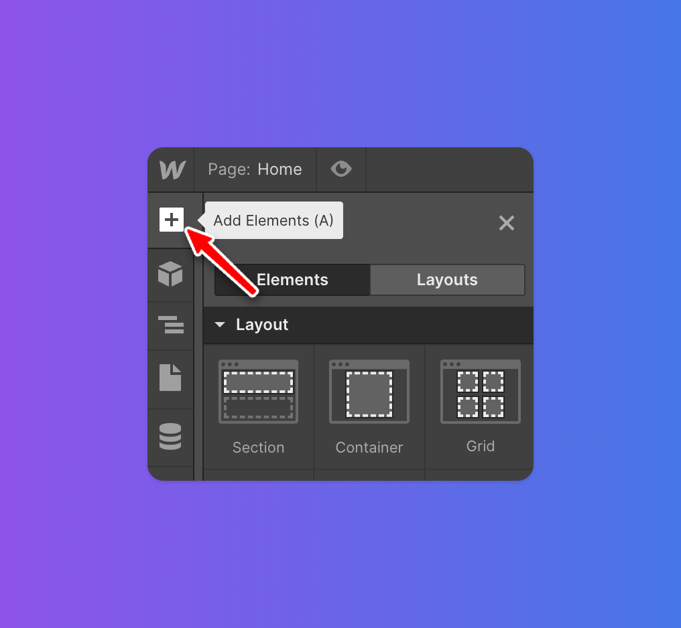Click the Add Elements plus icon
Image resolution: width=681 pixels, height=628 pixels.
pyautogui.click(x=172, y=220)
